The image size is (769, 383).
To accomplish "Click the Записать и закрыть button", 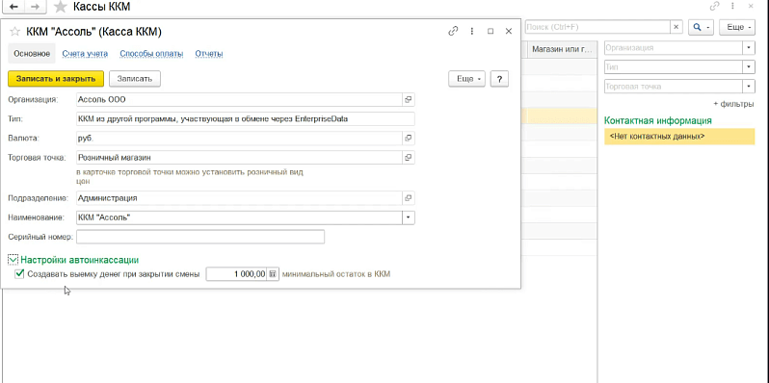I will 56,78.
